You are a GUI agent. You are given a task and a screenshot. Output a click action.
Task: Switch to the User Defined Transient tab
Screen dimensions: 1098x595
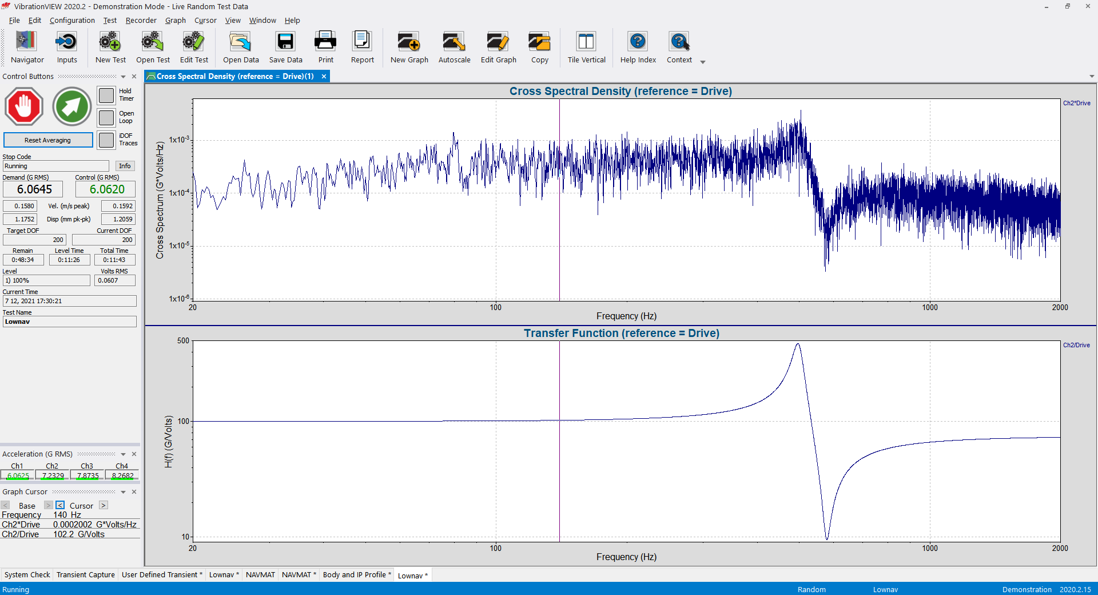162,575
